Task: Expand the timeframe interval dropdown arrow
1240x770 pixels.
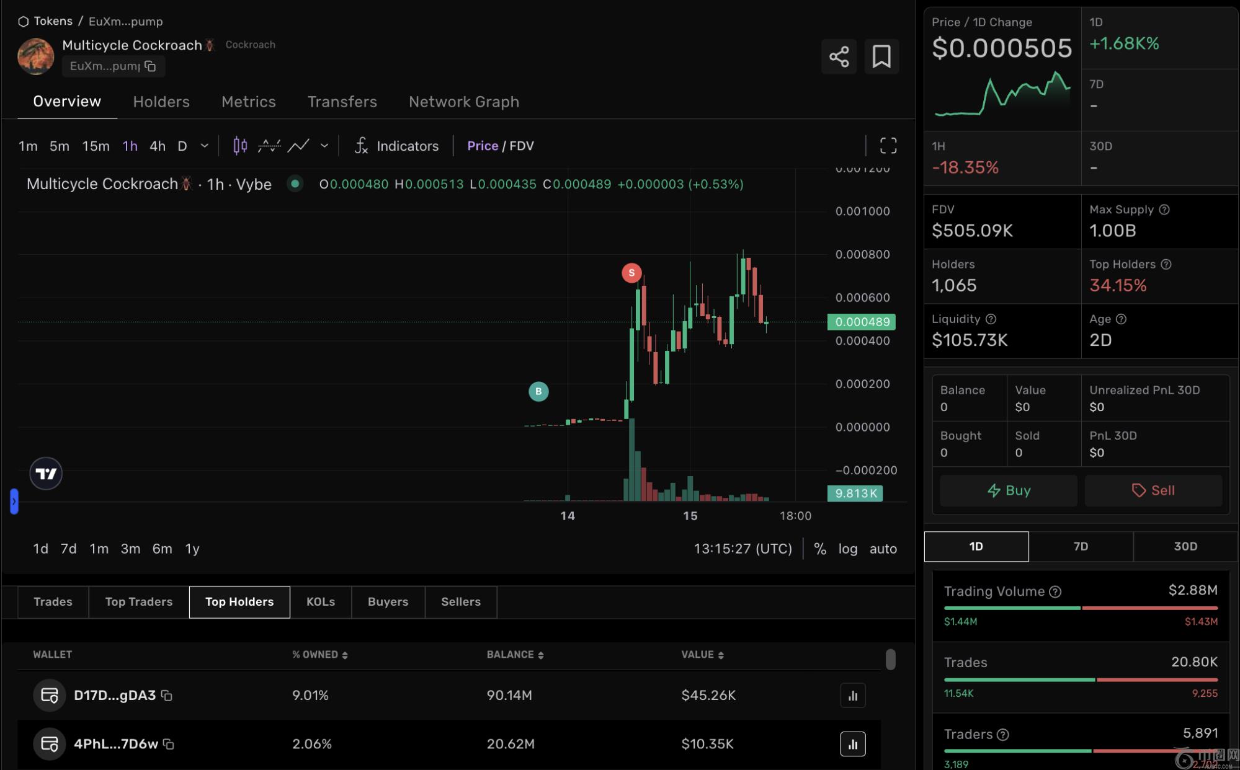Action: tap(204, 146)
